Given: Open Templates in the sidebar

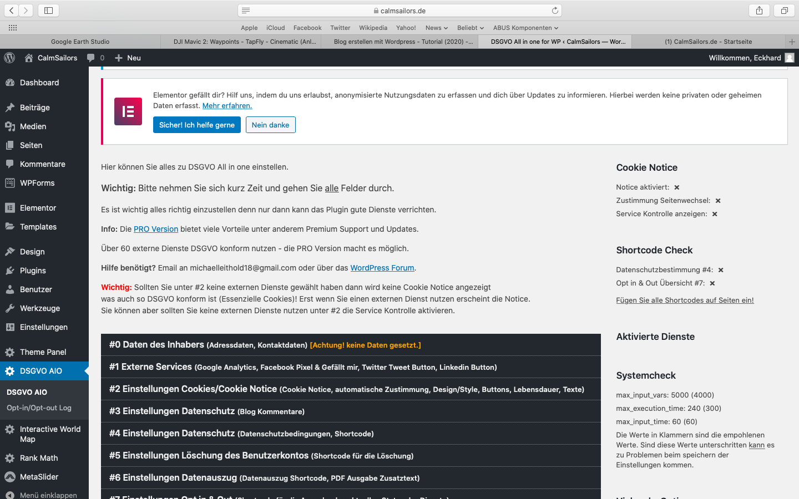Looking at the screenshot, I should point(44,227).
